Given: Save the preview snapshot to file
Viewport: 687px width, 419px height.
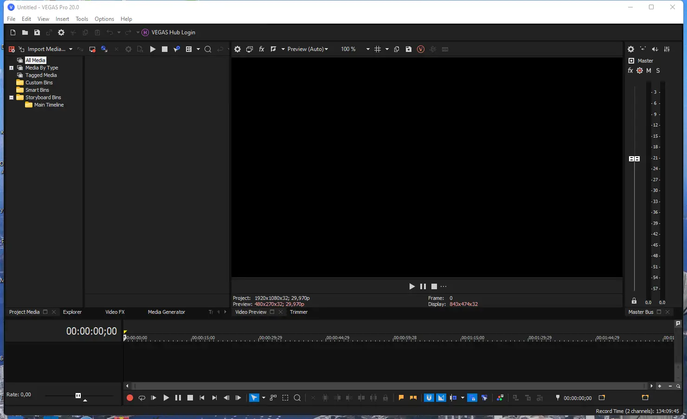Looking at the screenshot, I should click(408, 49).
